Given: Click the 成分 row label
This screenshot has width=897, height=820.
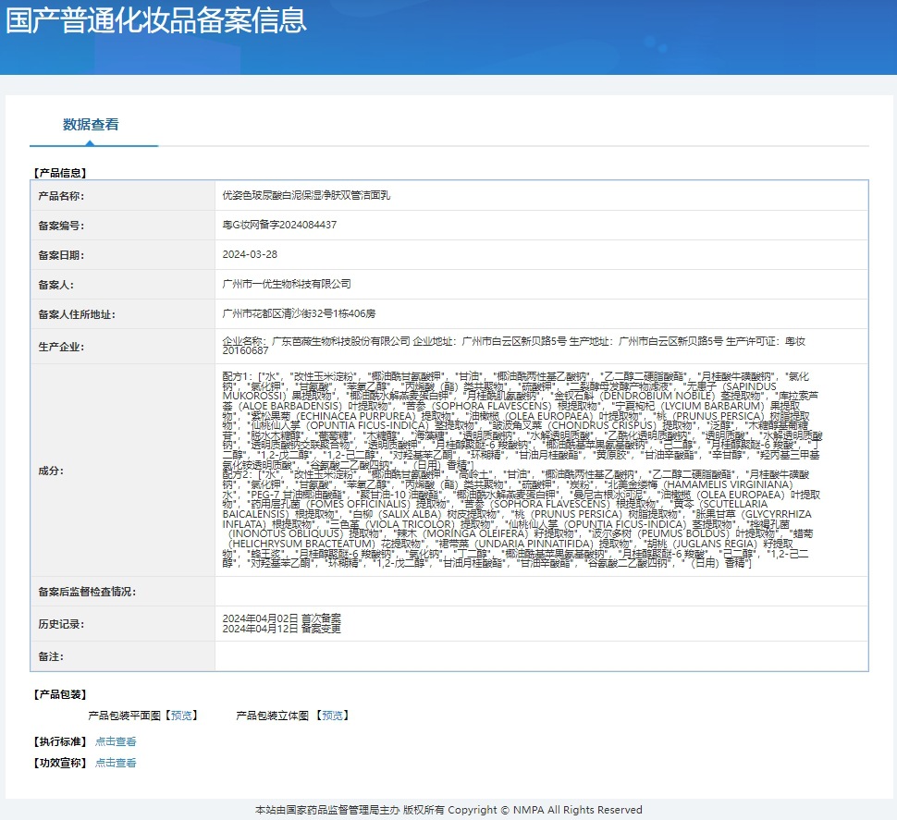Looking at the screenshot, I should [x=51, y=471].
